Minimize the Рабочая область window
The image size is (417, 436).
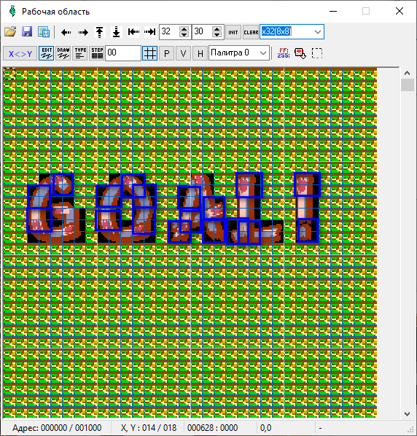pyautogui.click(x=333, y=12)
